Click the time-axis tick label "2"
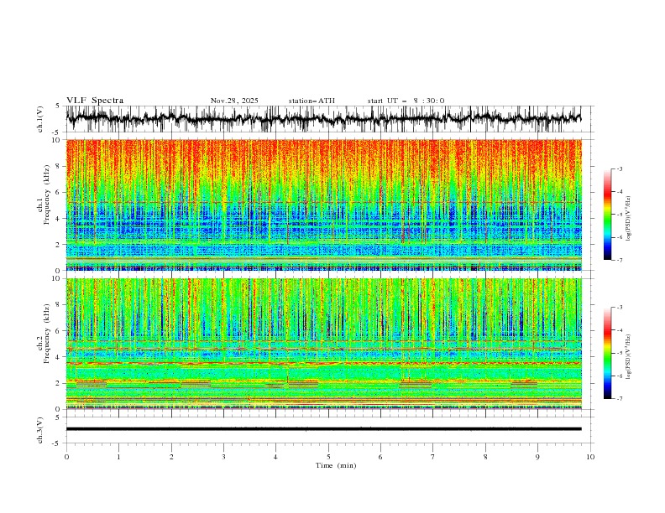Image resolution: width=665 pixels, height=513 pixels. coord(171,457)
